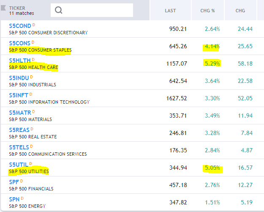
Task: Sort by the CHG % column header
Action: pos(207,11)
